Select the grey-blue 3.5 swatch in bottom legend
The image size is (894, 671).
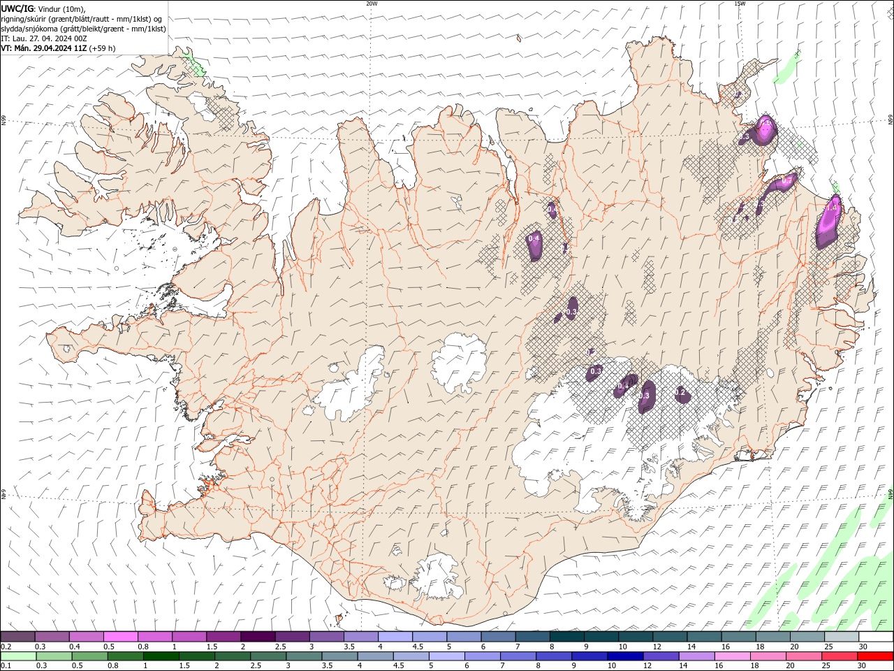coord(340,656)
